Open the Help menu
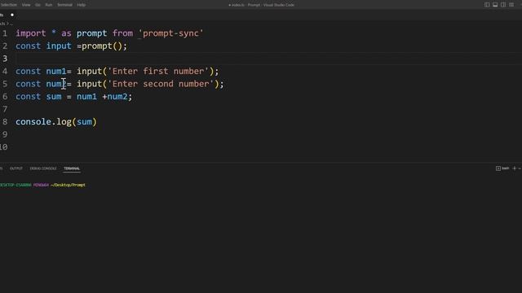Image resolution: width=522 pixels, height=293 pixels. coord(82,5)
